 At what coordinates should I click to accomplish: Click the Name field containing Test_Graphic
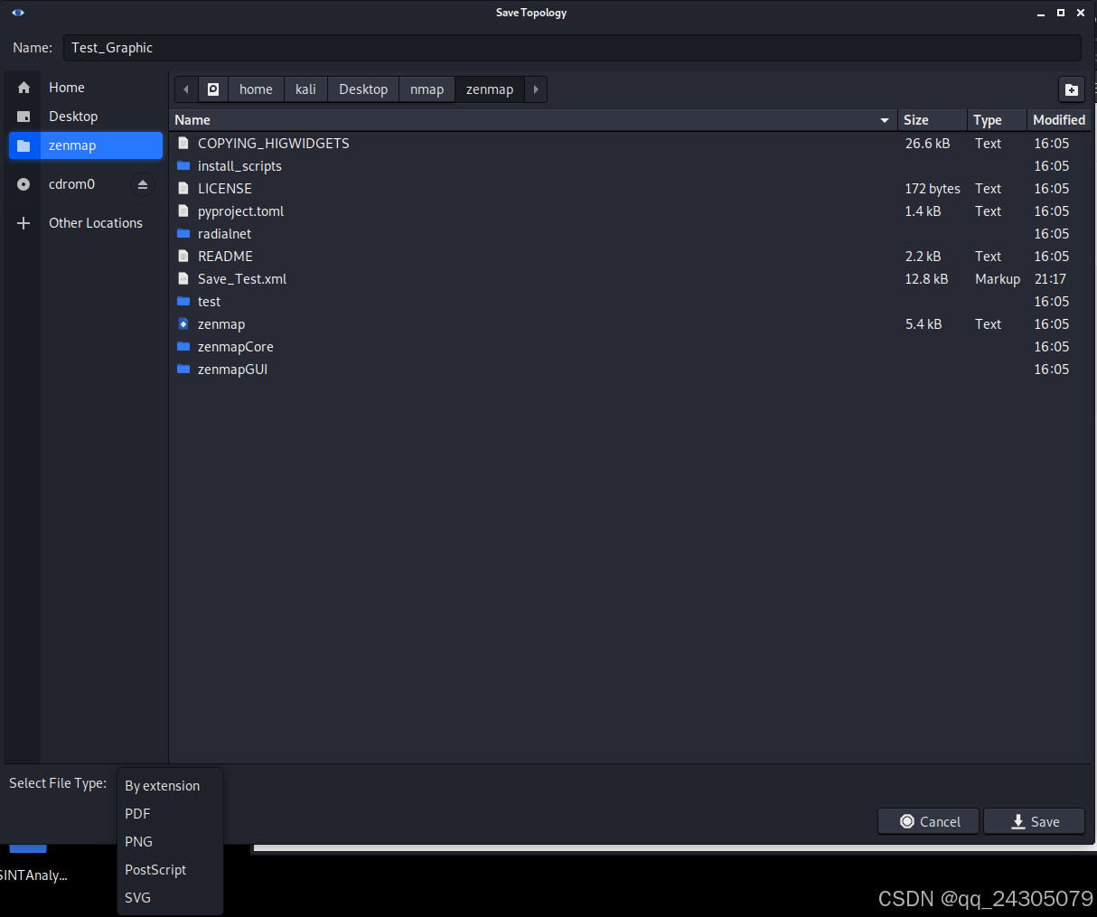[571, 48]
